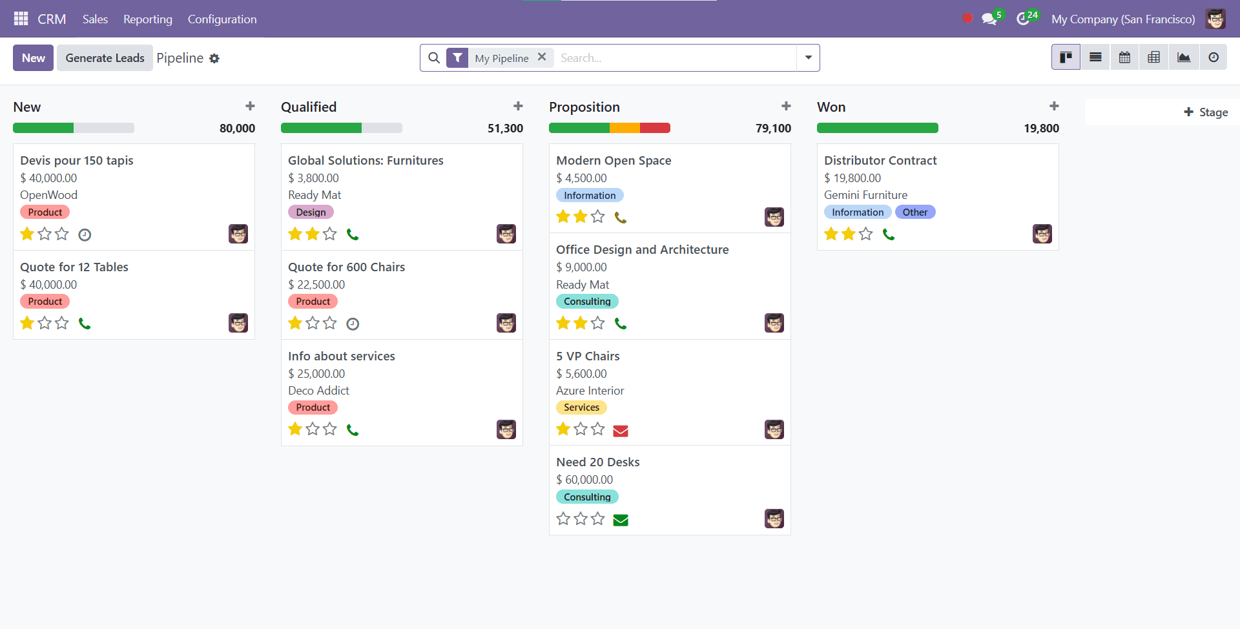
Task: Open the Configuration menu
Action: point(222,19)
